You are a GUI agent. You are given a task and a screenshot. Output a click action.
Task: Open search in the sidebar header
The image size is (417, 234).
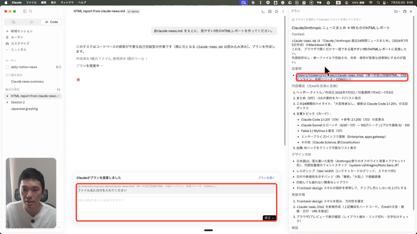click(x=30, y=11)
